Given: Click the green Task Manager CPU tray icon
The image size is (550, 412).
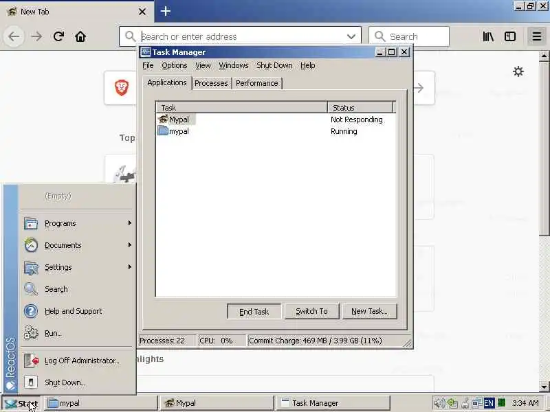Looking at the screenshot, I should (x=502, y=403).
